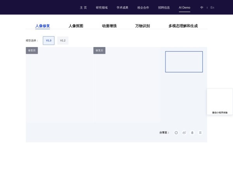Open the 人像抠图 tab
The image size is (233, 175).
coord(76,26)
